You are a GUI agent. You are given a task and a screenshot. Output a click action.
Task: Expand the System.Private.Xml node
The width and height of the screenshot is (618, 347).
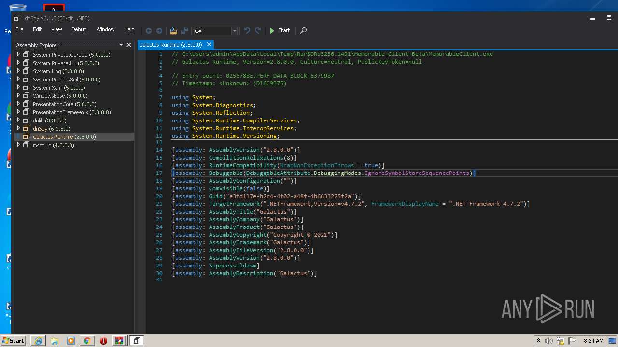[18, 79]
